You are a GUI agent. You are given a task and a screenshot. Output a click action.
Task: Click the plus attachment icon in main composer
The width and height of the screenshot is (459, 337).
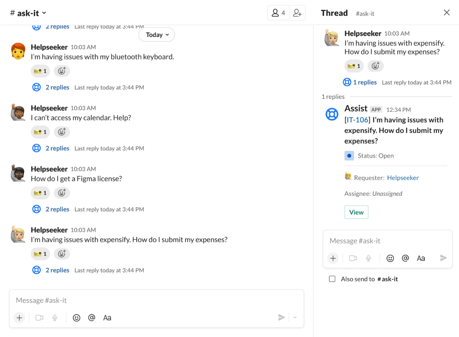[19, 317]
